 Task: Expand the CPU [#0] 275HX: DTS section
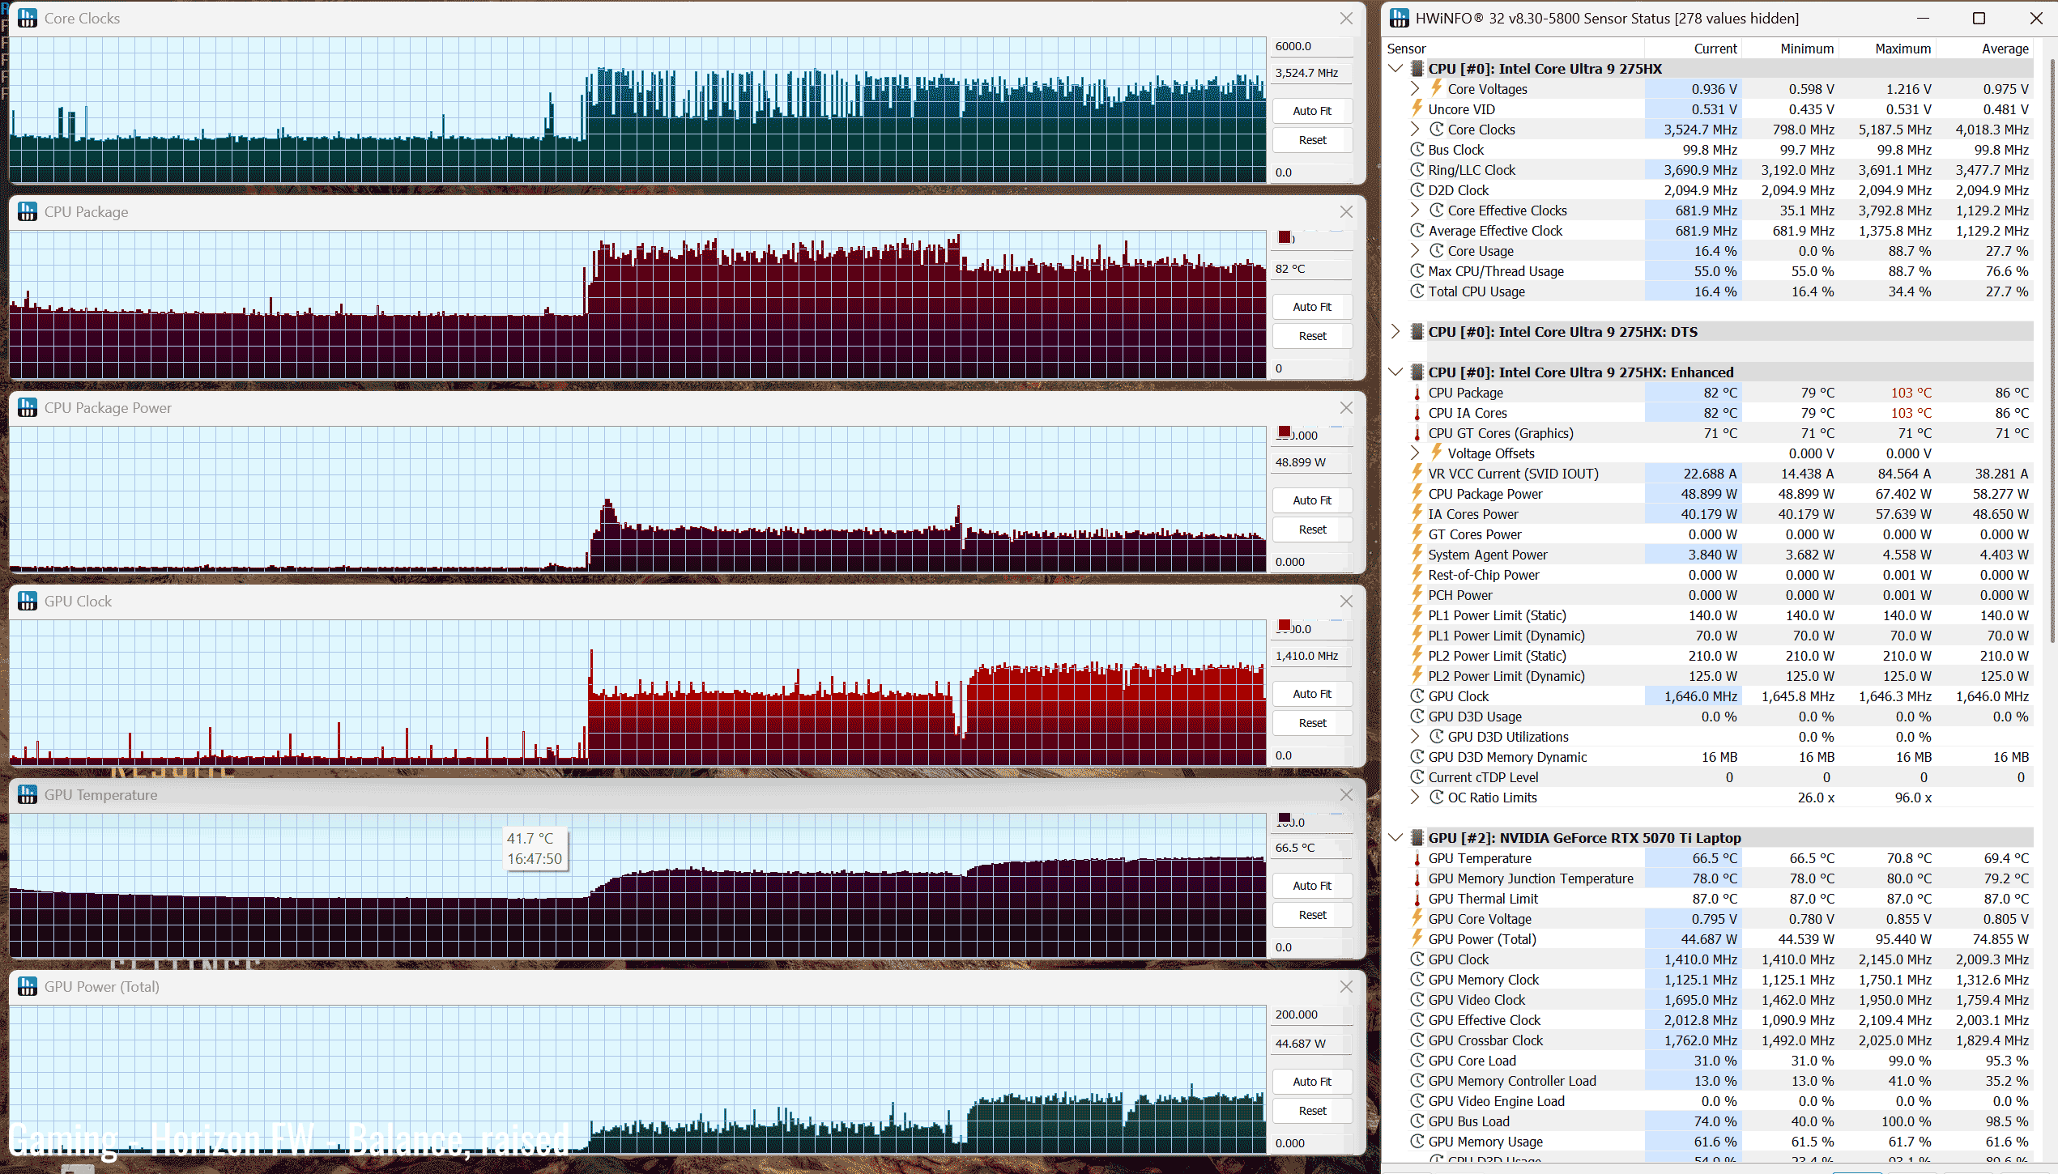click(x=1395, y=332)
